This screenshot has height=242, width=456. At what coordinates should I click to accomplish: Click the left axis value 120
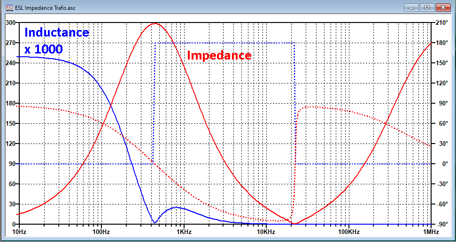pos(10,144)
